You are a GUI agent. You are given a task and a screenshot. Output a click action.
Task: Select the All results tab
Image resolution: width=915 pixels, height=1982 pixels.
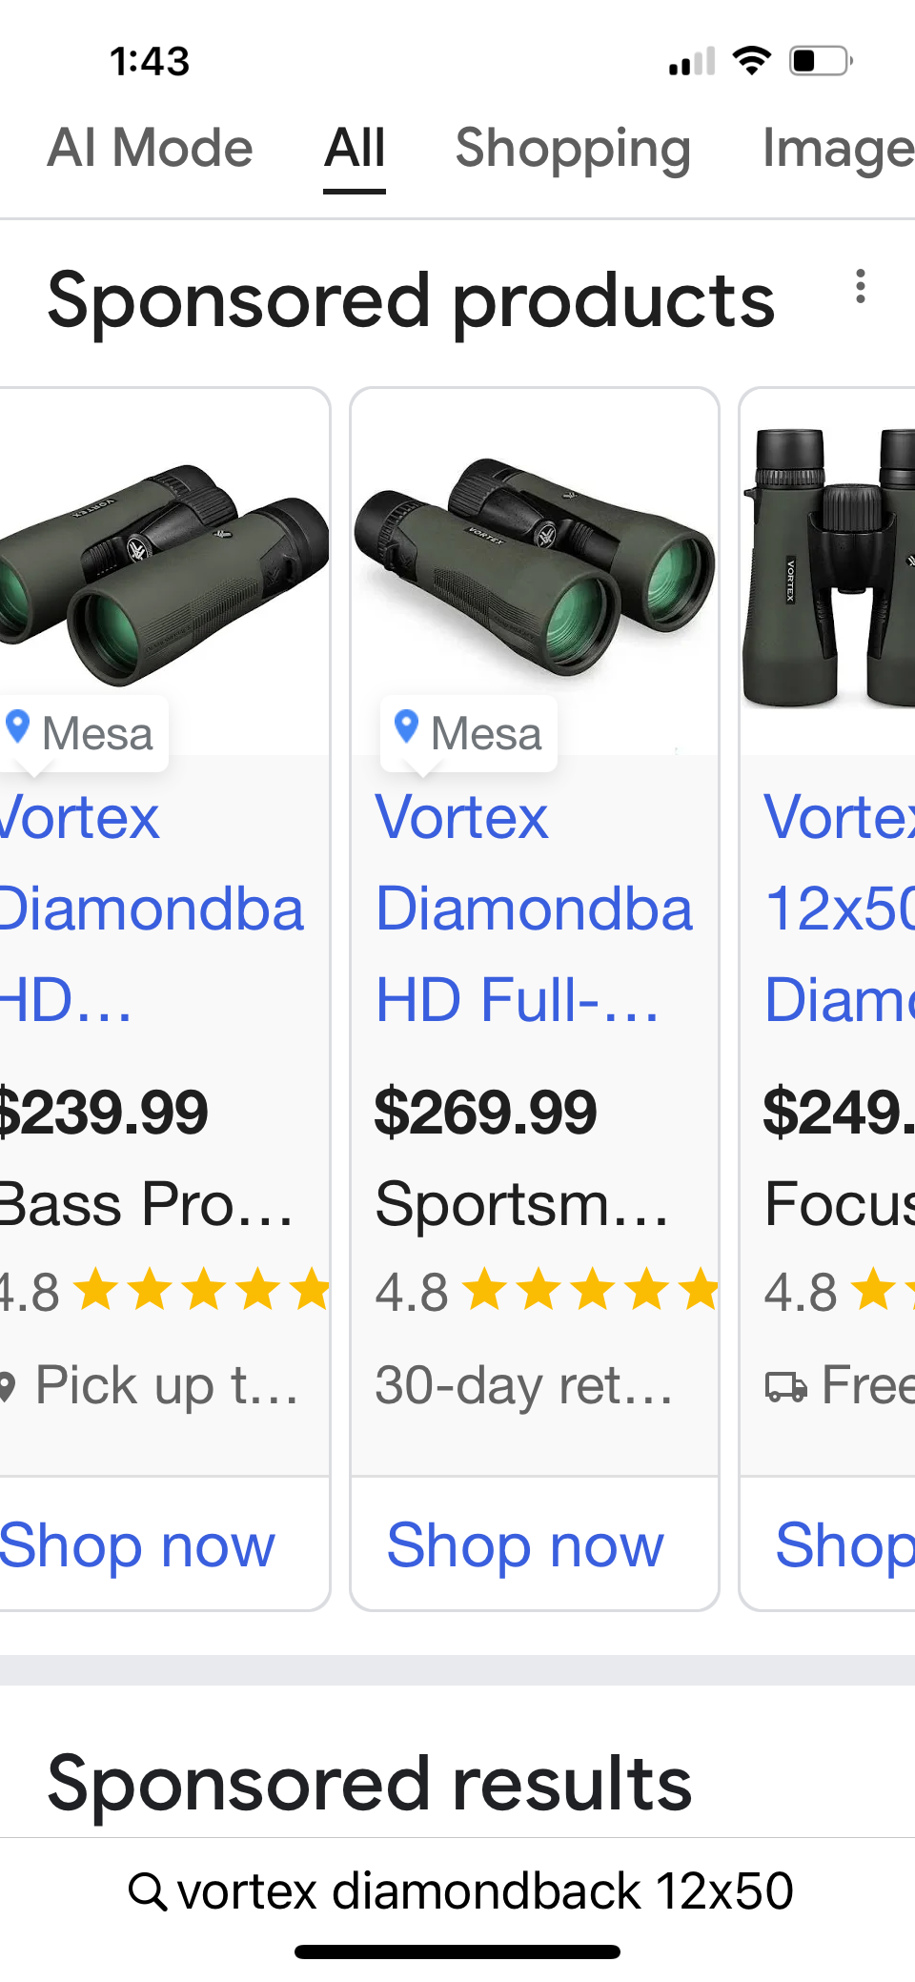click(x=355, y=149)
